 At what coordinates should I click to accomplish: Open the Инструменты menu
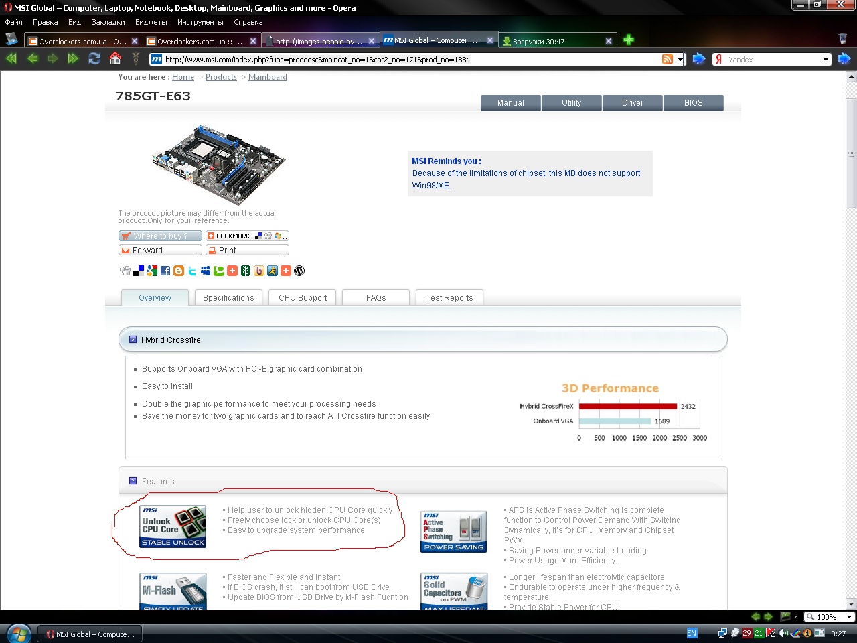pyautogui.click(x=200, y=22)
